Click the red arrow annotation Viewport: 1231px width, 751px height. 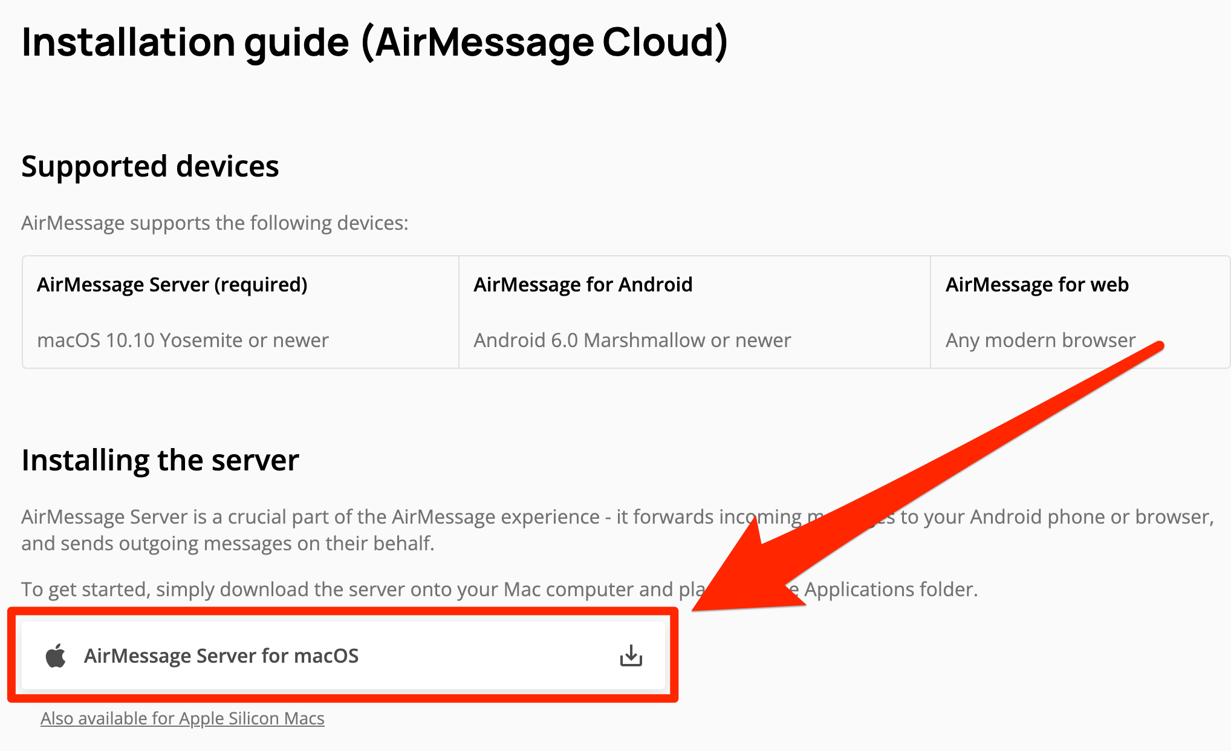[927, 476]
